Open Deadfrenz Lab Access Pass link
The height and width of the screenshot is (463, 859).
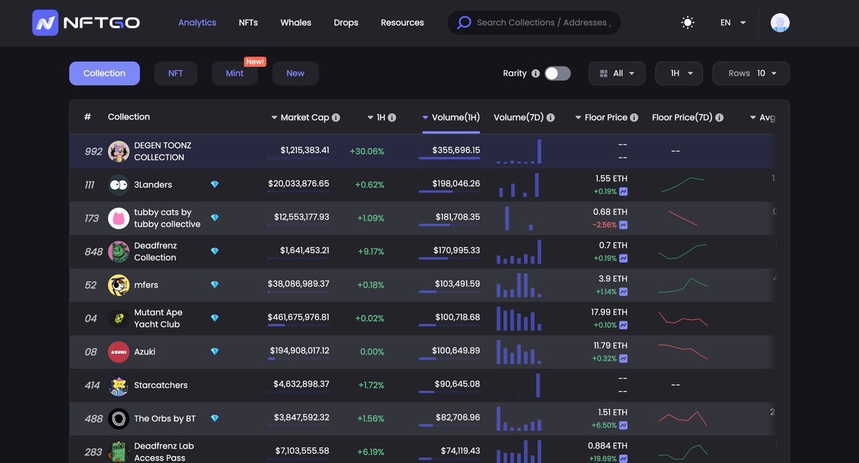tap(164, 452)
